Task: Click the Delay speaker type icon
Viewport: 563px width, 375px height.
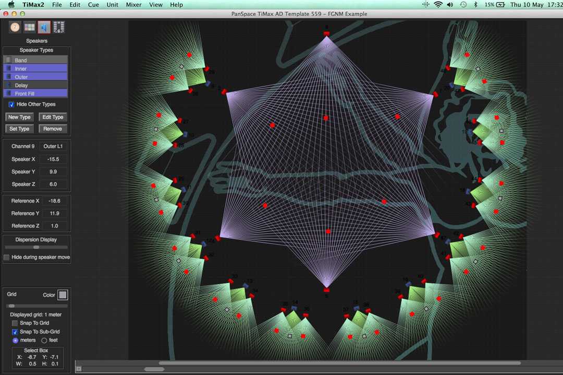Action: [x=8, y=85]
